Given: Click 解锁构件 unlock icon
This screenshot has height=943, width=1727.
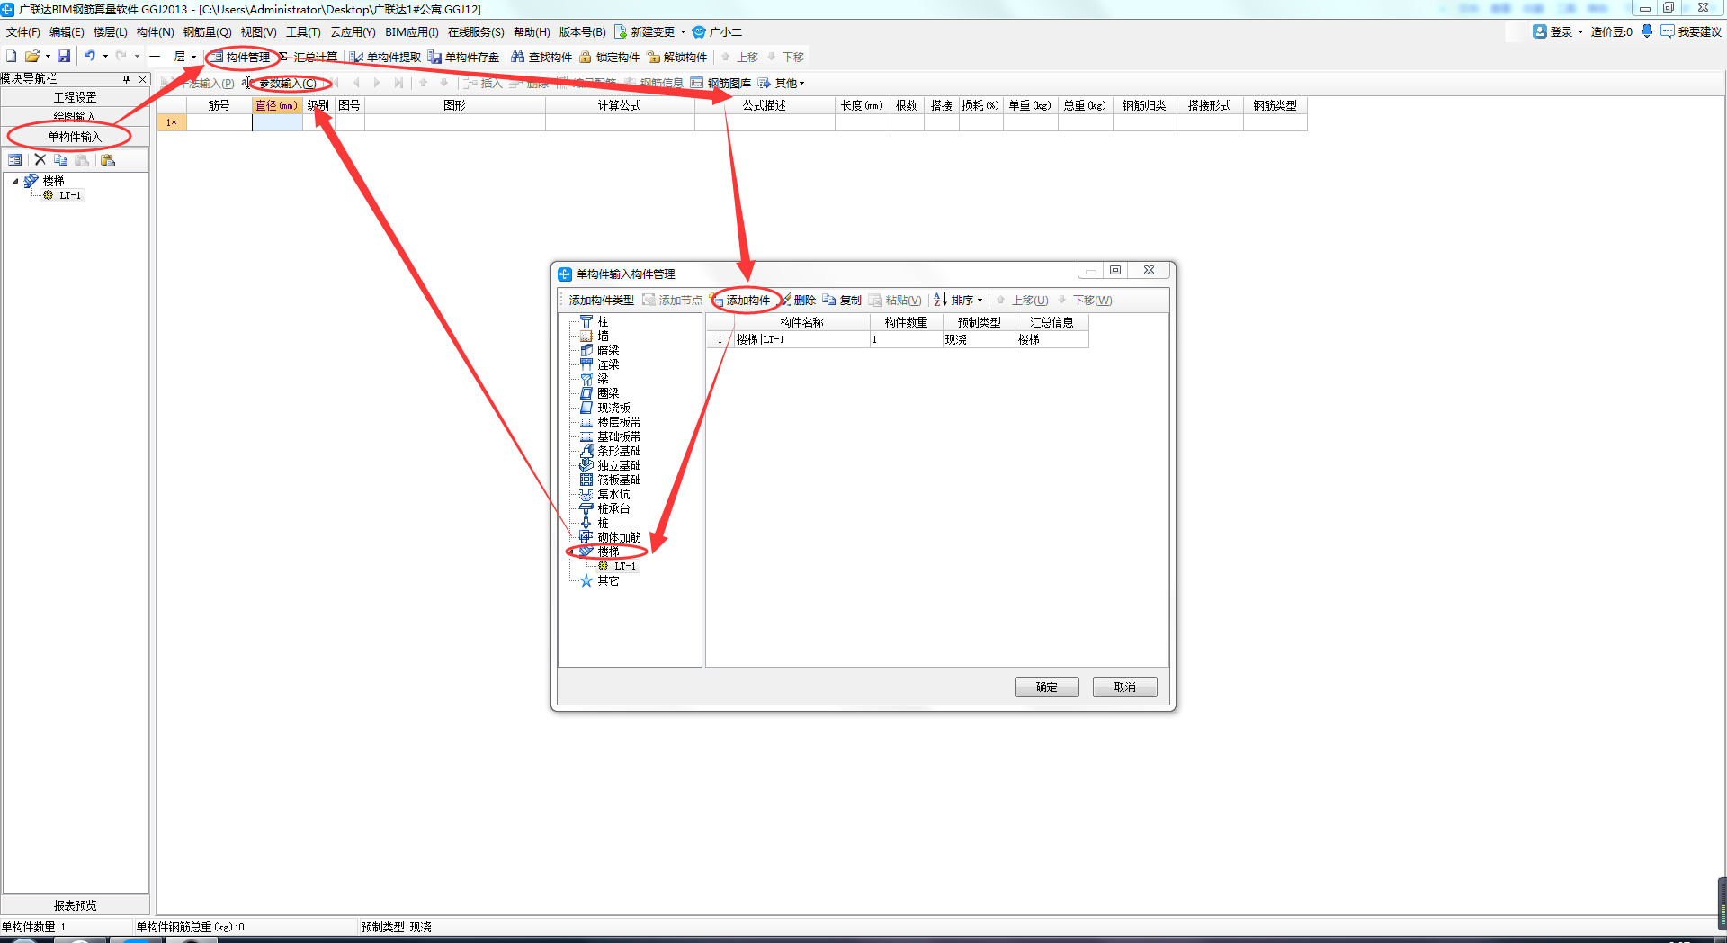Looking at the screenshot, I should pyautogui.click(x=677, y=57).
